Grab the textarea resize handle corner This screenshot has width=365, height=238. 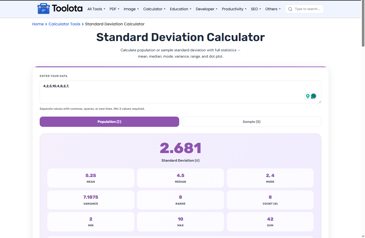click(320, 102)
